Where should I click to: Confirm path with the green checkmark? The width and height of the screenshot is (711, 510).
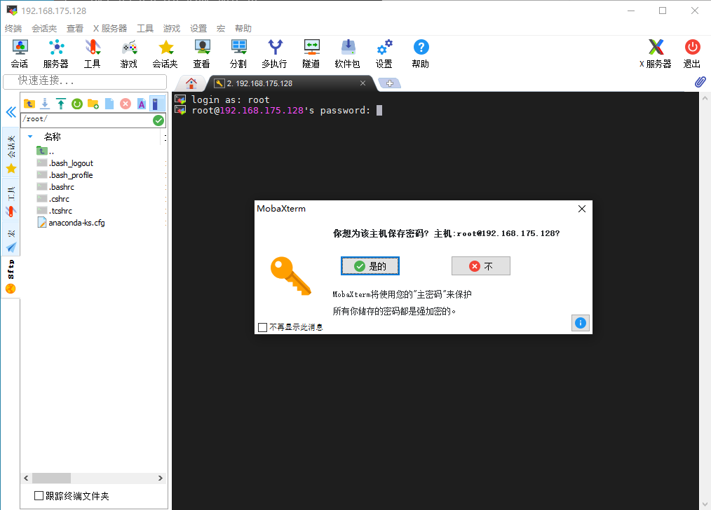point(158,120)
